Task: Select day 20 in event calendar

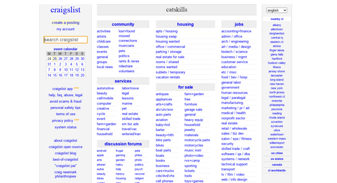Action: (82, 75)
